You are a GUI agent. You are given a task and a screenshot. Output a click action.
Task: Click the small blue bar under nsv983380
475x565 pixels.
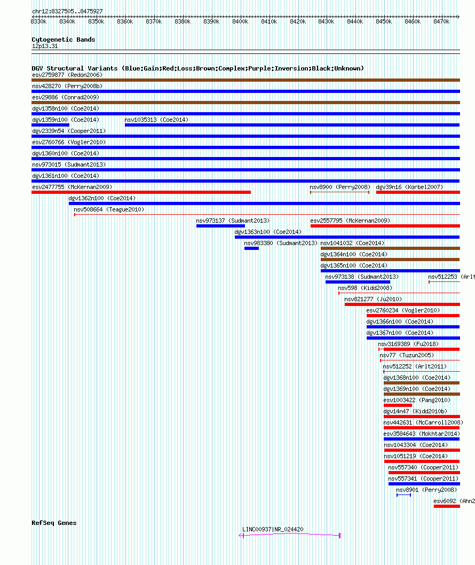[251, 248]
